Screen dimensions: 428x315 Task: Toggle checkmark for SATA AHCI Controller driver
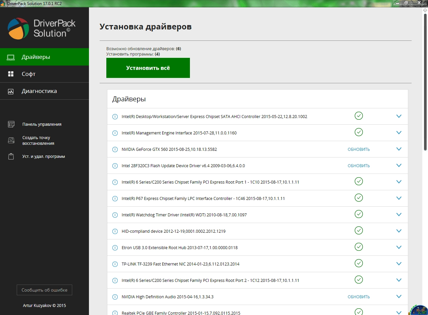coord(359,116)
